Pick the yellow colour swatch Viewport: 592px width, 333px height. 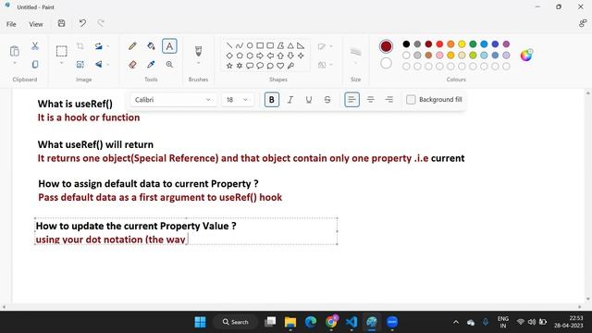(462, 44)
